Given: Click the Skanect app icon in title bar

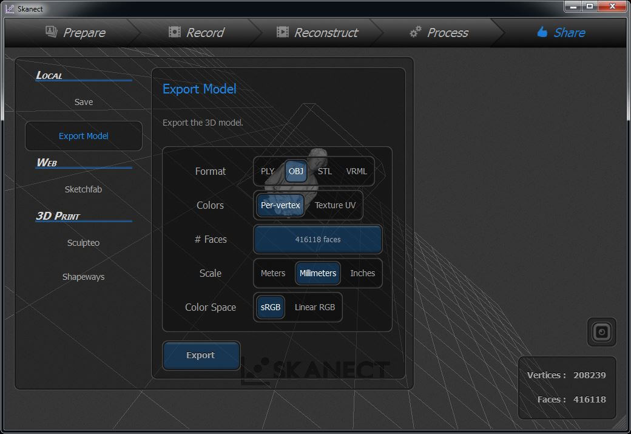Looking at the screenshot, I should pos(10,8).
